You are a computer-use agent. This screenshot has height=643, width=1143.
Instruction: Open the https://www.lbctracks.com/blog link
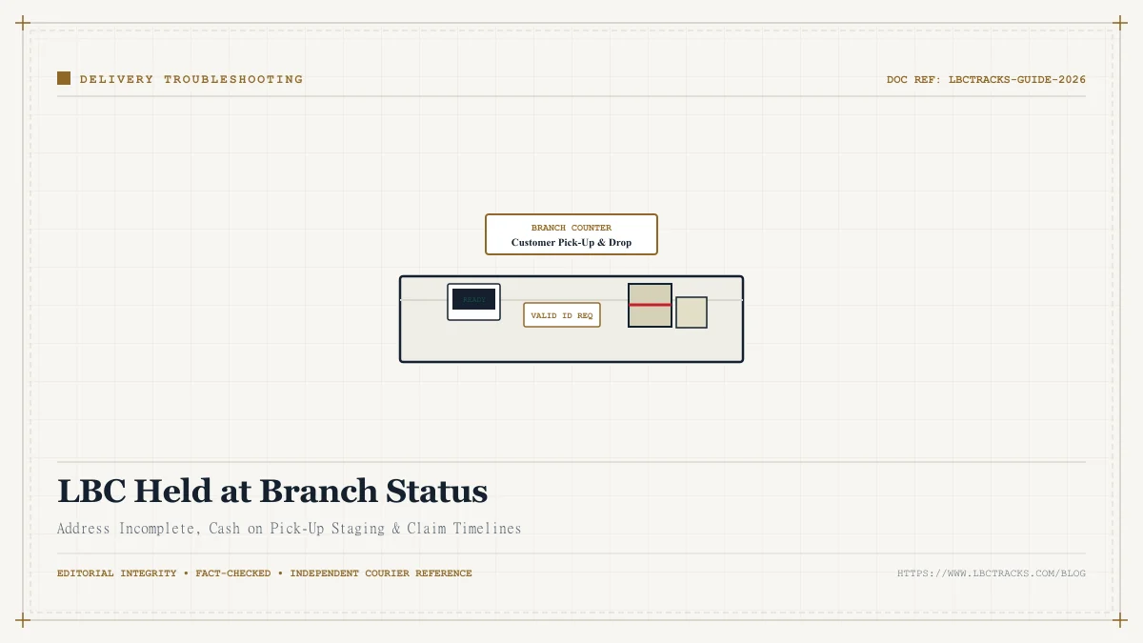[992, 573]
